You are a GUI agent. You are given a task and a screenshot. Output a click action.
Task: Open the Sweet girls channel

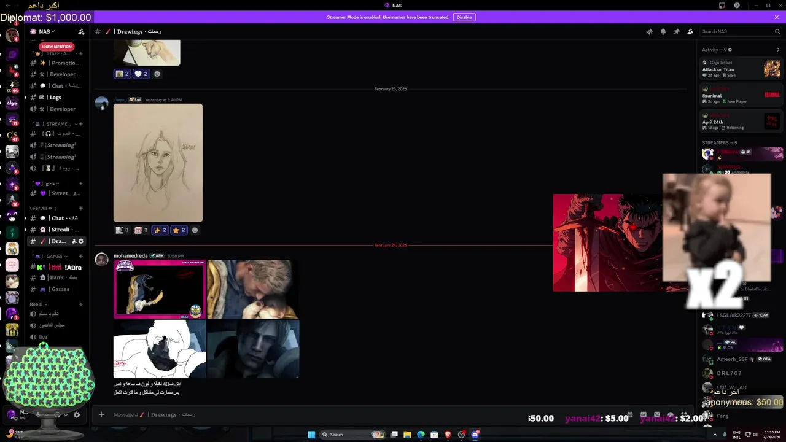[x=57, y=193]
